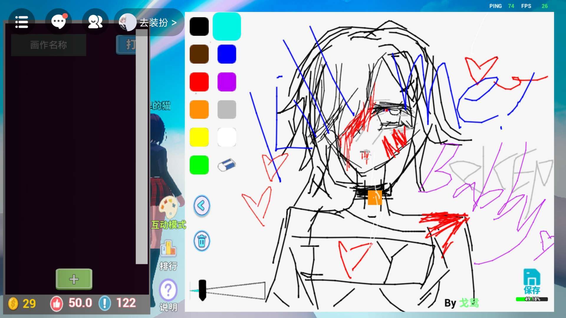The image size is (566, 318).
Task: Click the brush size slider handle
Action: [202, 290]
